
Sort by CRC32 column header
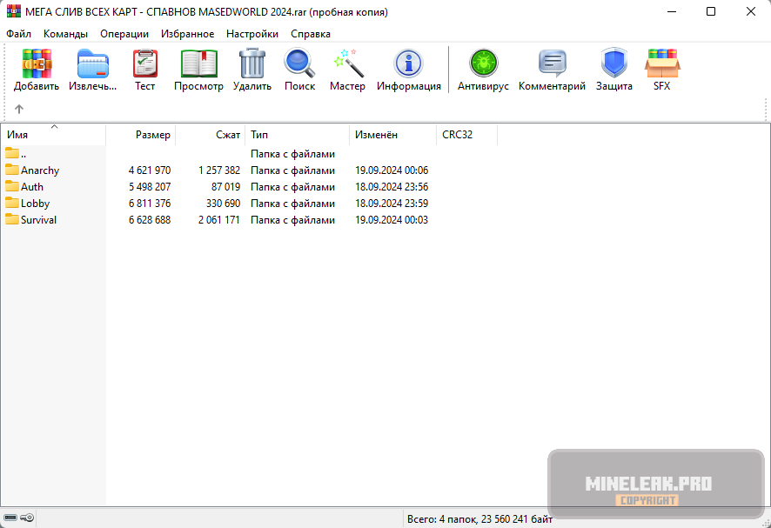coord(466,135)
